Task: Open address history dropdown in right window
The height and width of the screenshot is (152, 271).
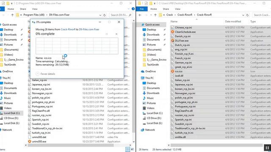Action: pos(243,15)
